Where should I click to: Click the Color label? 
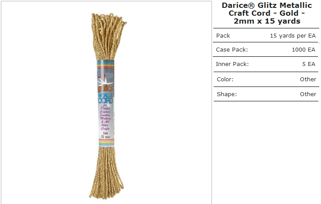pos(225,79)
